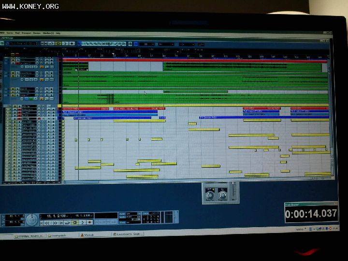Select the Erase tool

pyautogui.click(x=96, y=43)
